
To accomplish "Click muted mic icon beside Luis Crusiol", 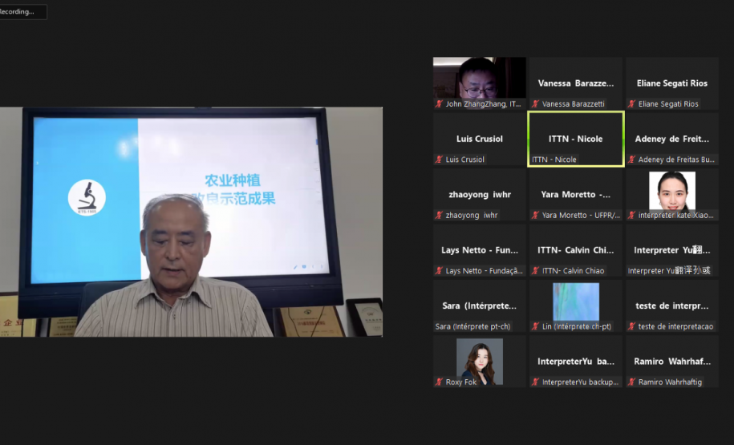I will tap(439, 160).
